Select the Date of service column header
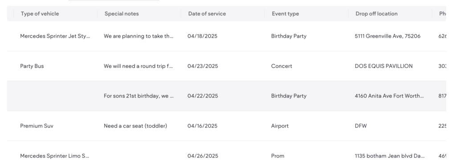Image resolution: width=456 pixels, height=163 pixels. [207, 14]
